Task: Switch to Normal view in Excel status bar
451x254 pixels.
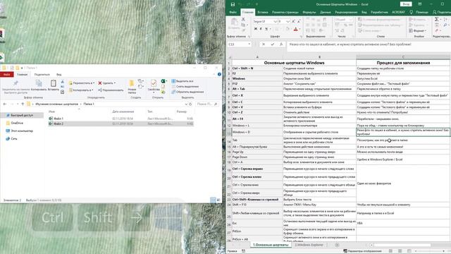Action: point(390,251)
